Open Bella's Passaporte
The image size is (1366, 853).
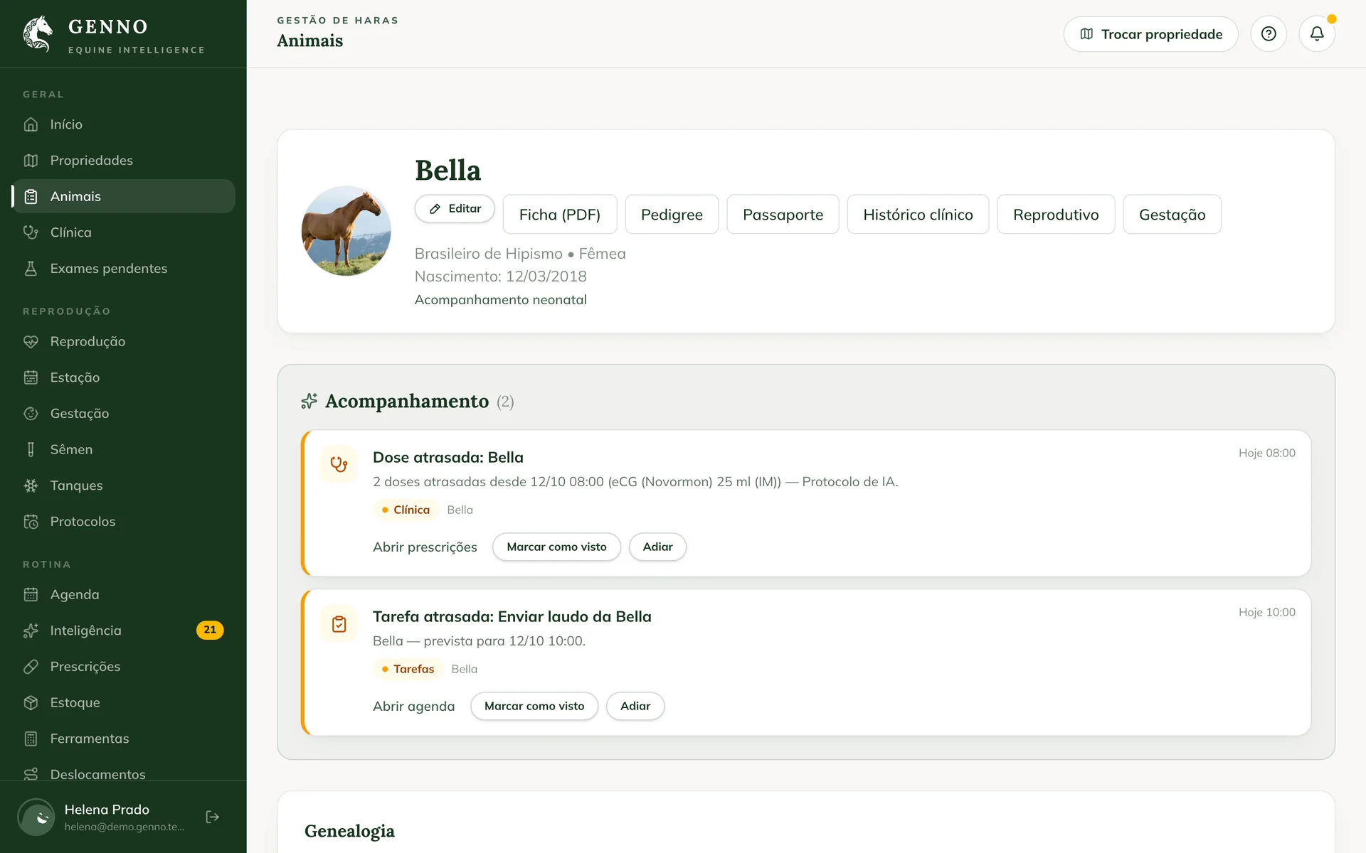coord(783,215)
